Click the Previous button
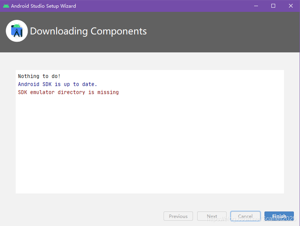Image resolution: width=300 pixels, height=226 pixels. [178, 216]
